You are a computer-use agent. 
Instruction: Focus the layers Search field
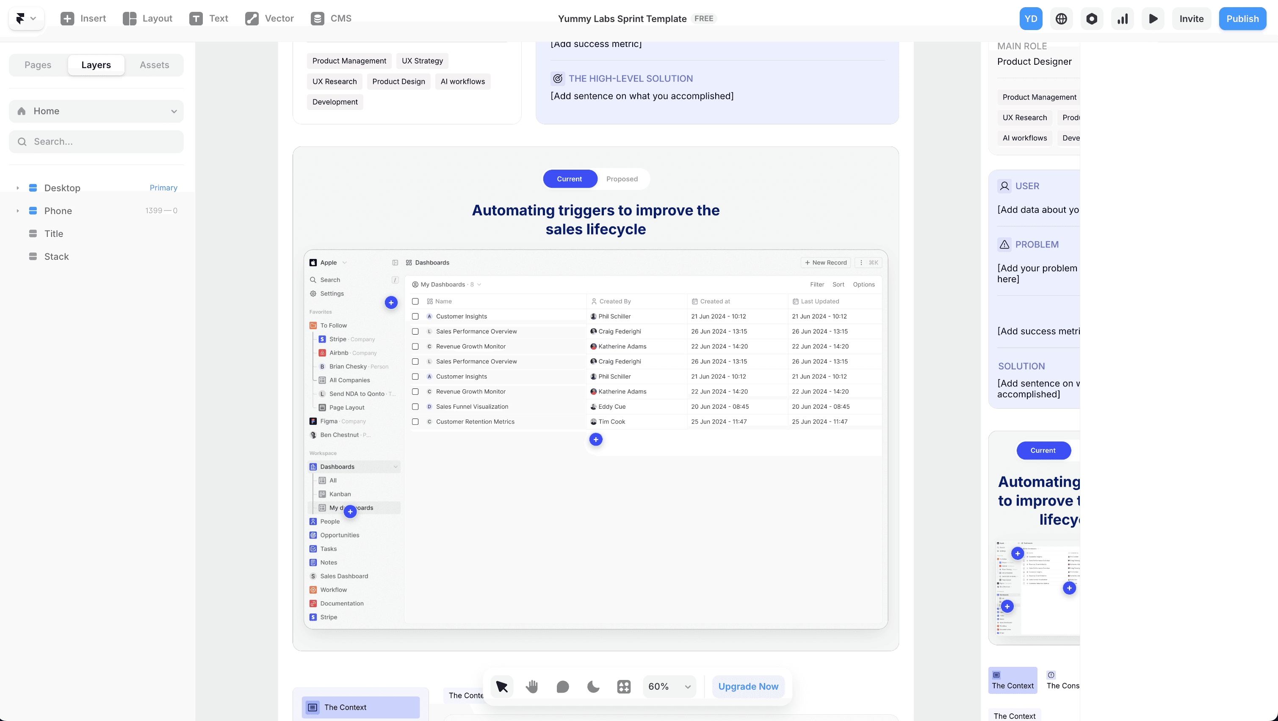96,142
